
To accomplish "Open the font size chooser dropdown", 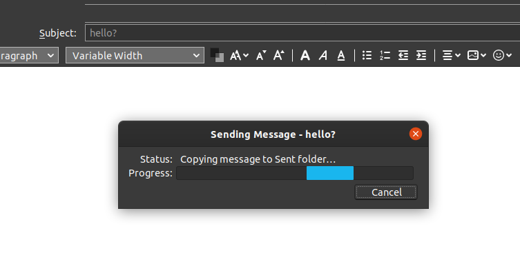I will [239, 55].
